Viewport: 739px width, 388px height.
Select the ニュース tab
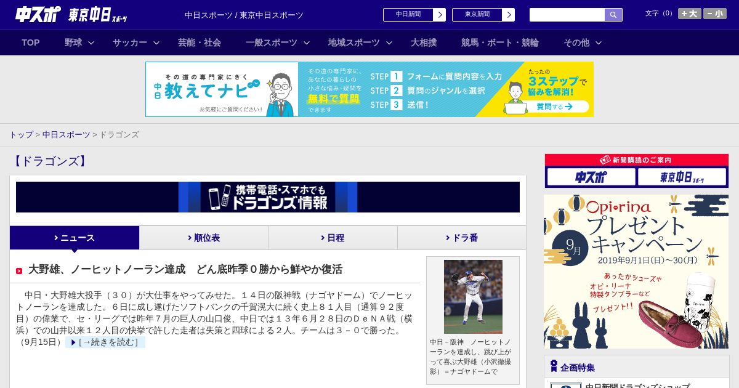click(x=75, y=238)
